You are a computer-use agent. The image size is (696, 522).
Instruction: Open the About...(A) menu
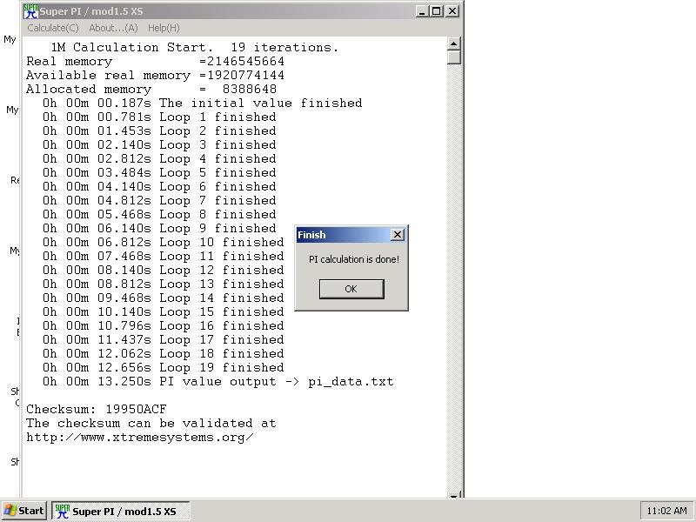(x=113, y=28)
